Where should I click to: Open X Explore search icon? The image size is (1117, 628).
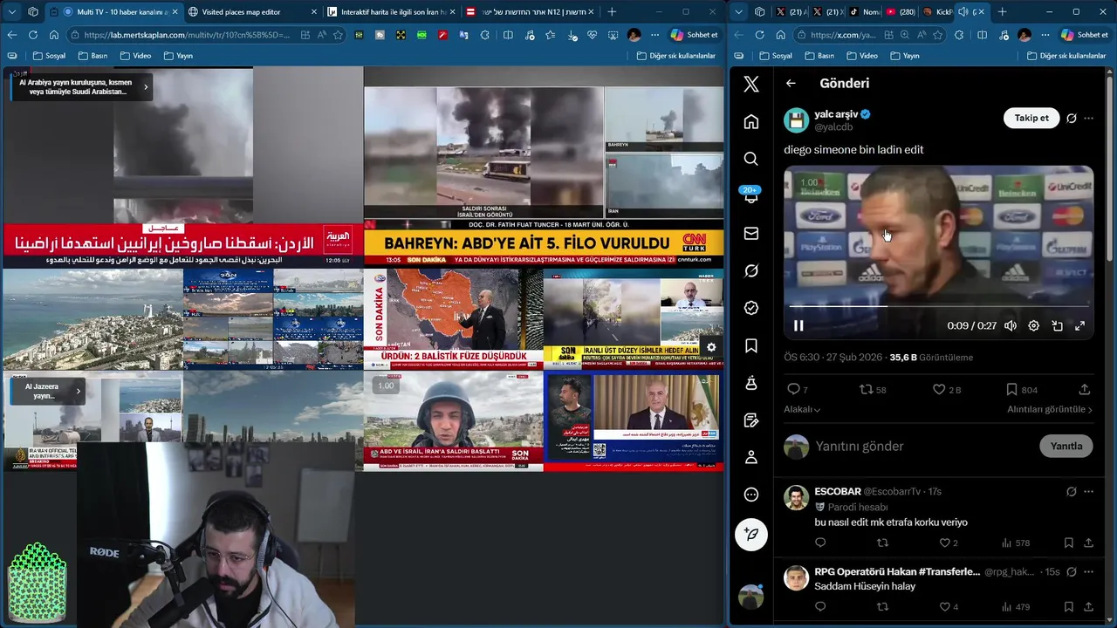751,159
